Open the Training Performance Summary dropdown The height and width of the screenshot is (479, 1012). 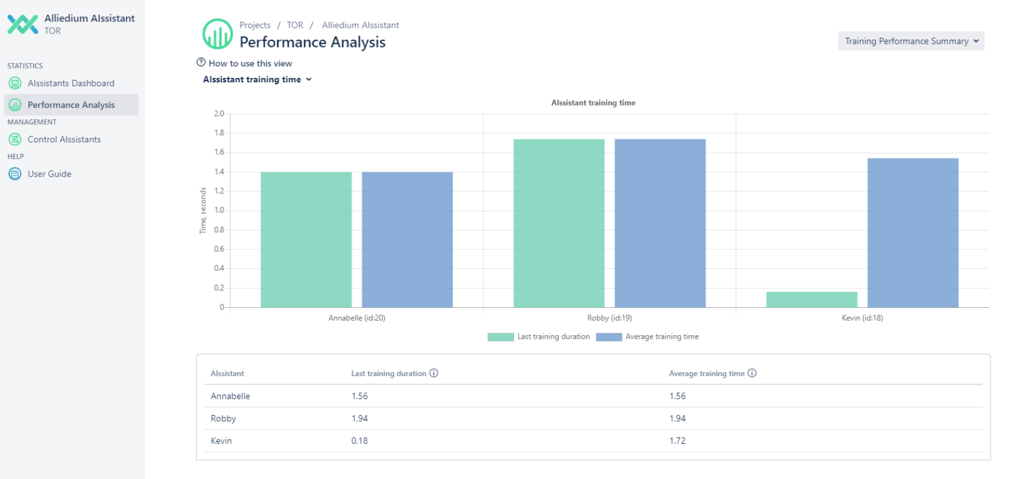point(911,41)
